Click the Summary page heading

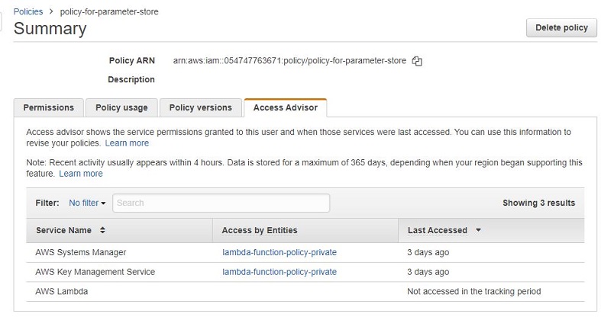pyautogui.click(x=50, y=29)
